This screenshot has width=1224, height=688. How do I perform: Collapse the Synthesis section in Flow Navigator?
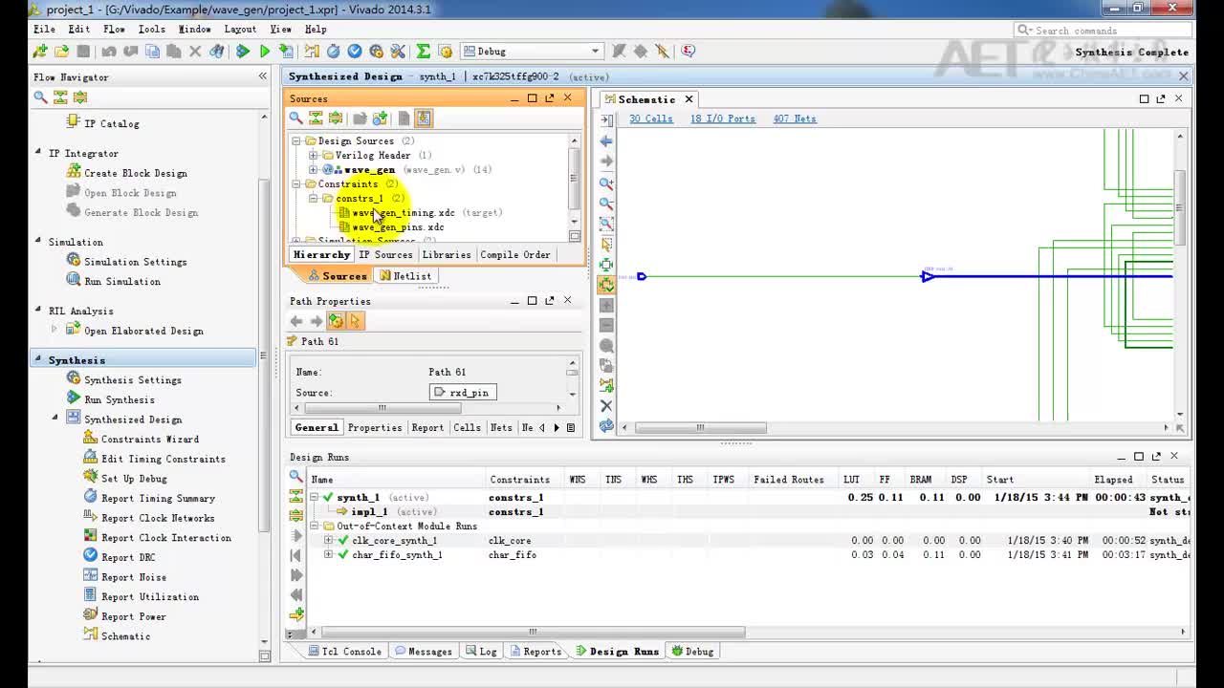point(38,359)
